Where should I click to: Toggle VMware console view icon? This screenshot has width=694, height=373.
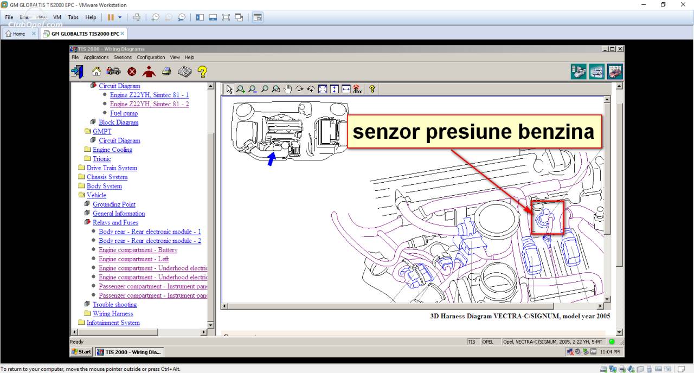pos(258,17)
